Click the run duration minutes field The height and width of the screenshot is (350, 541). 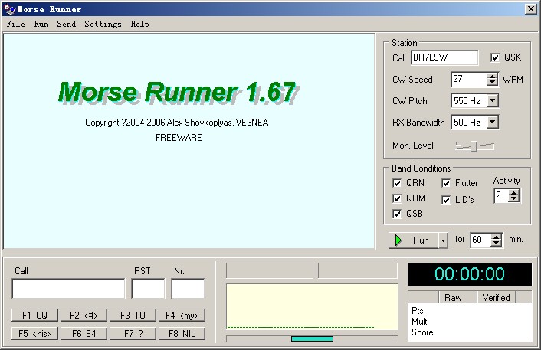480,240
